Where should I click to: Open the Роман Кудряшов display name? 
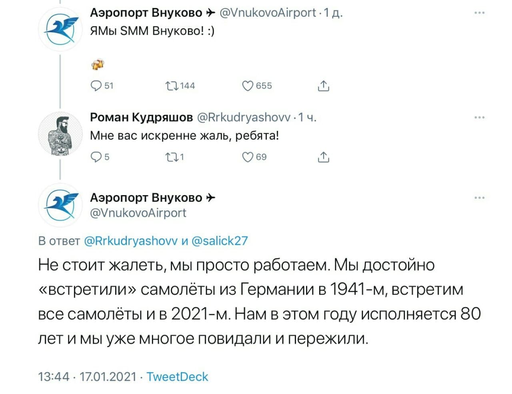141,117
